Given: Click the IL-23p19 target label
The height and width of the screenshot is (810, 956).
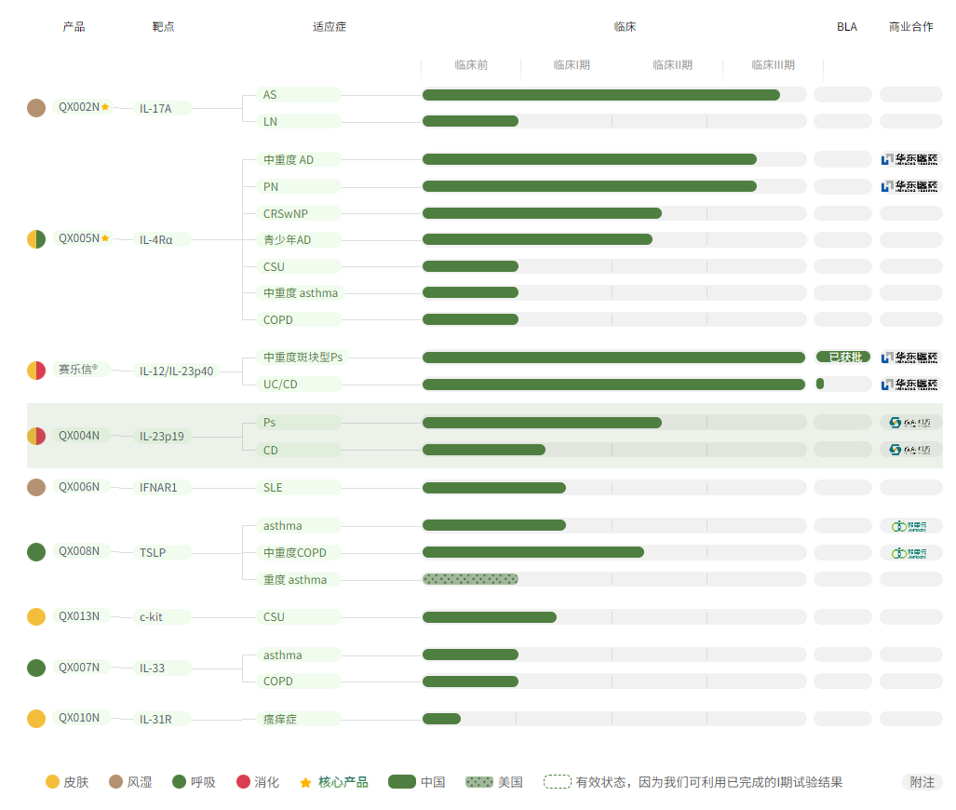Looking at the screenshot, I should (162, 436).
